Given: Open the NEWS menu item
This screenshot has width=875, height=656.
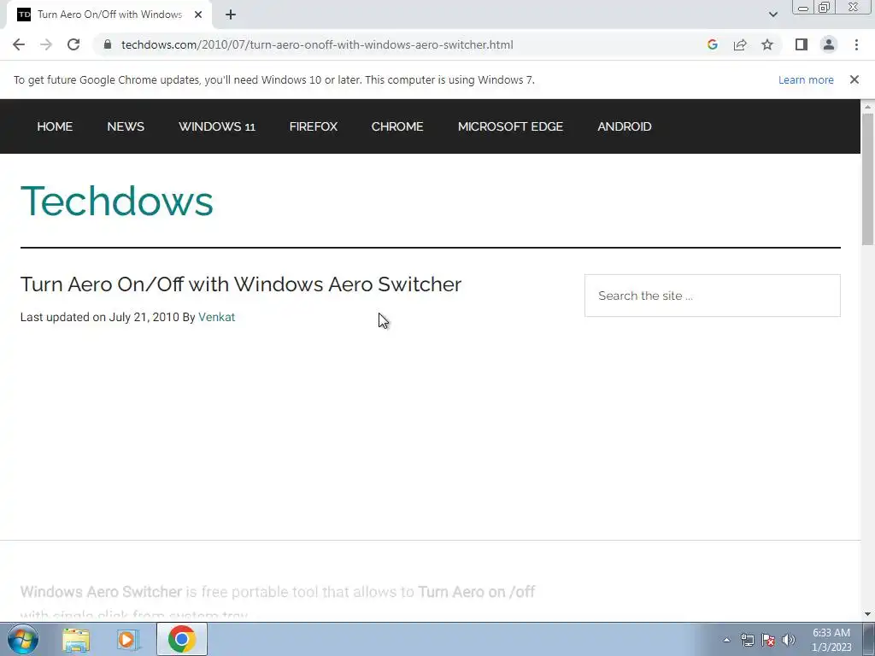Looking at the screenshot, I should point(126,126).
